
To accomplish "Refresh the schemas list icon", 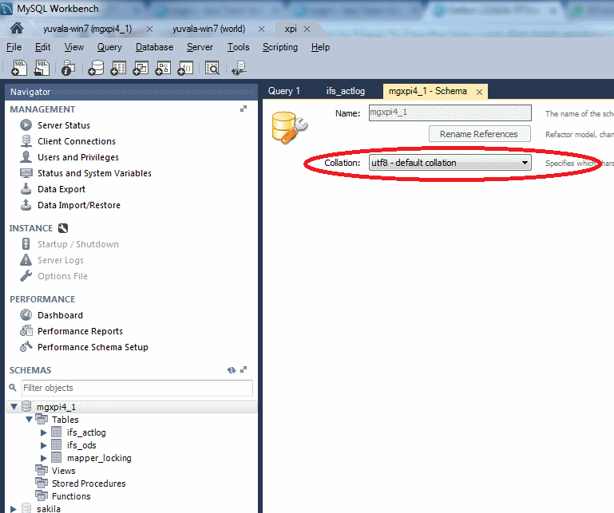I will tap(232, 369).
